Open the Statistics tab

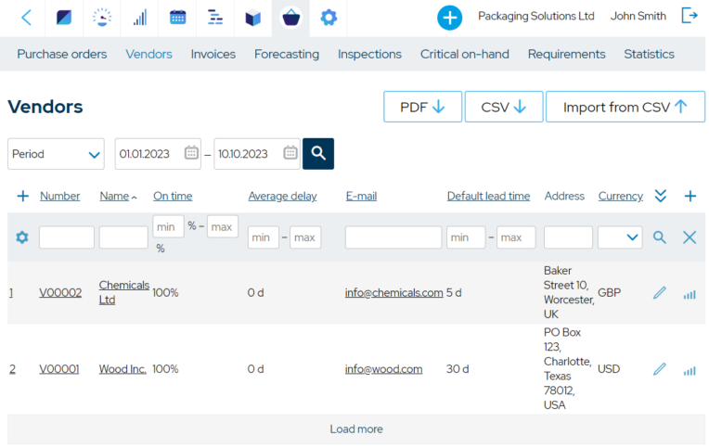click(x=649, y=54)
